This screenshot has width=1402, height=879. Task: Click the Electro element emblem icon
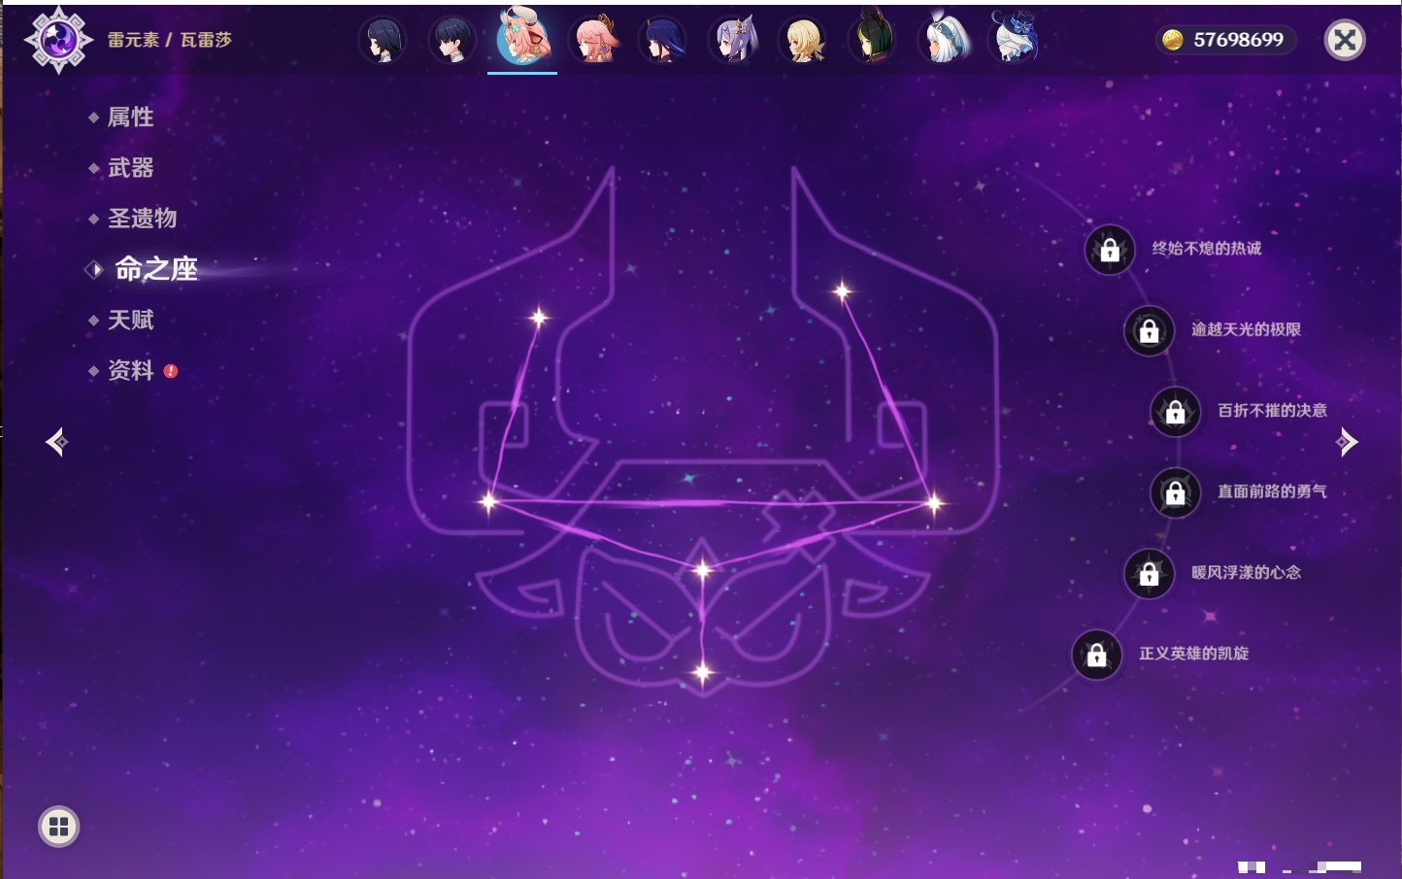point(58,40)
